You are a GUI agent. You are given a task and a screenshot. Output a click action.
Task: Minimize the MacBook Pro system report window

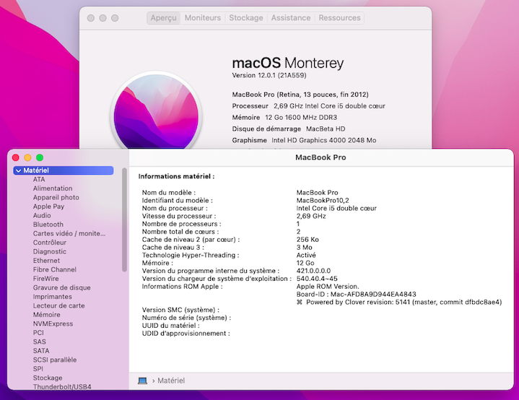click(x=28, y=158)
